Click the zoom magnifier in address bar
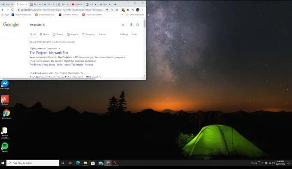292x169 pixels. click(x=112, y=10)
